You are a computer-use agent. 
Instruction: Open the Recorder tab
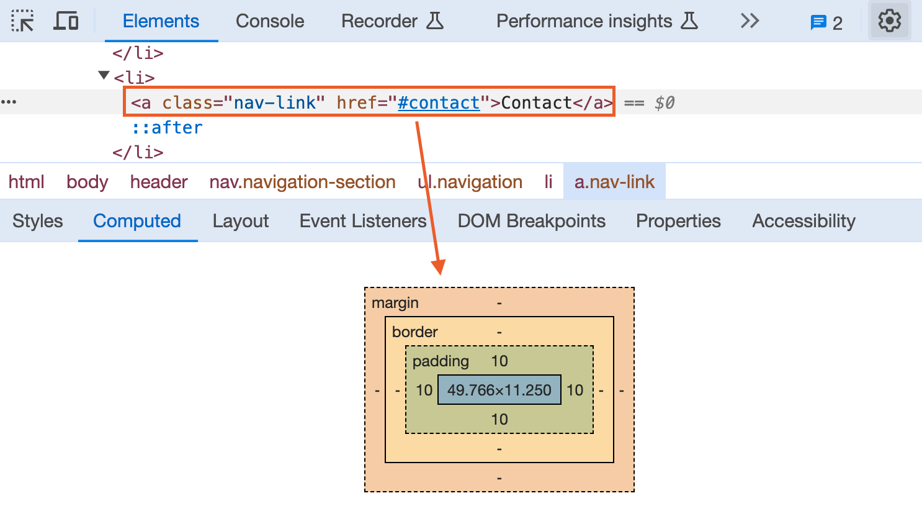[x=392, y=21]
